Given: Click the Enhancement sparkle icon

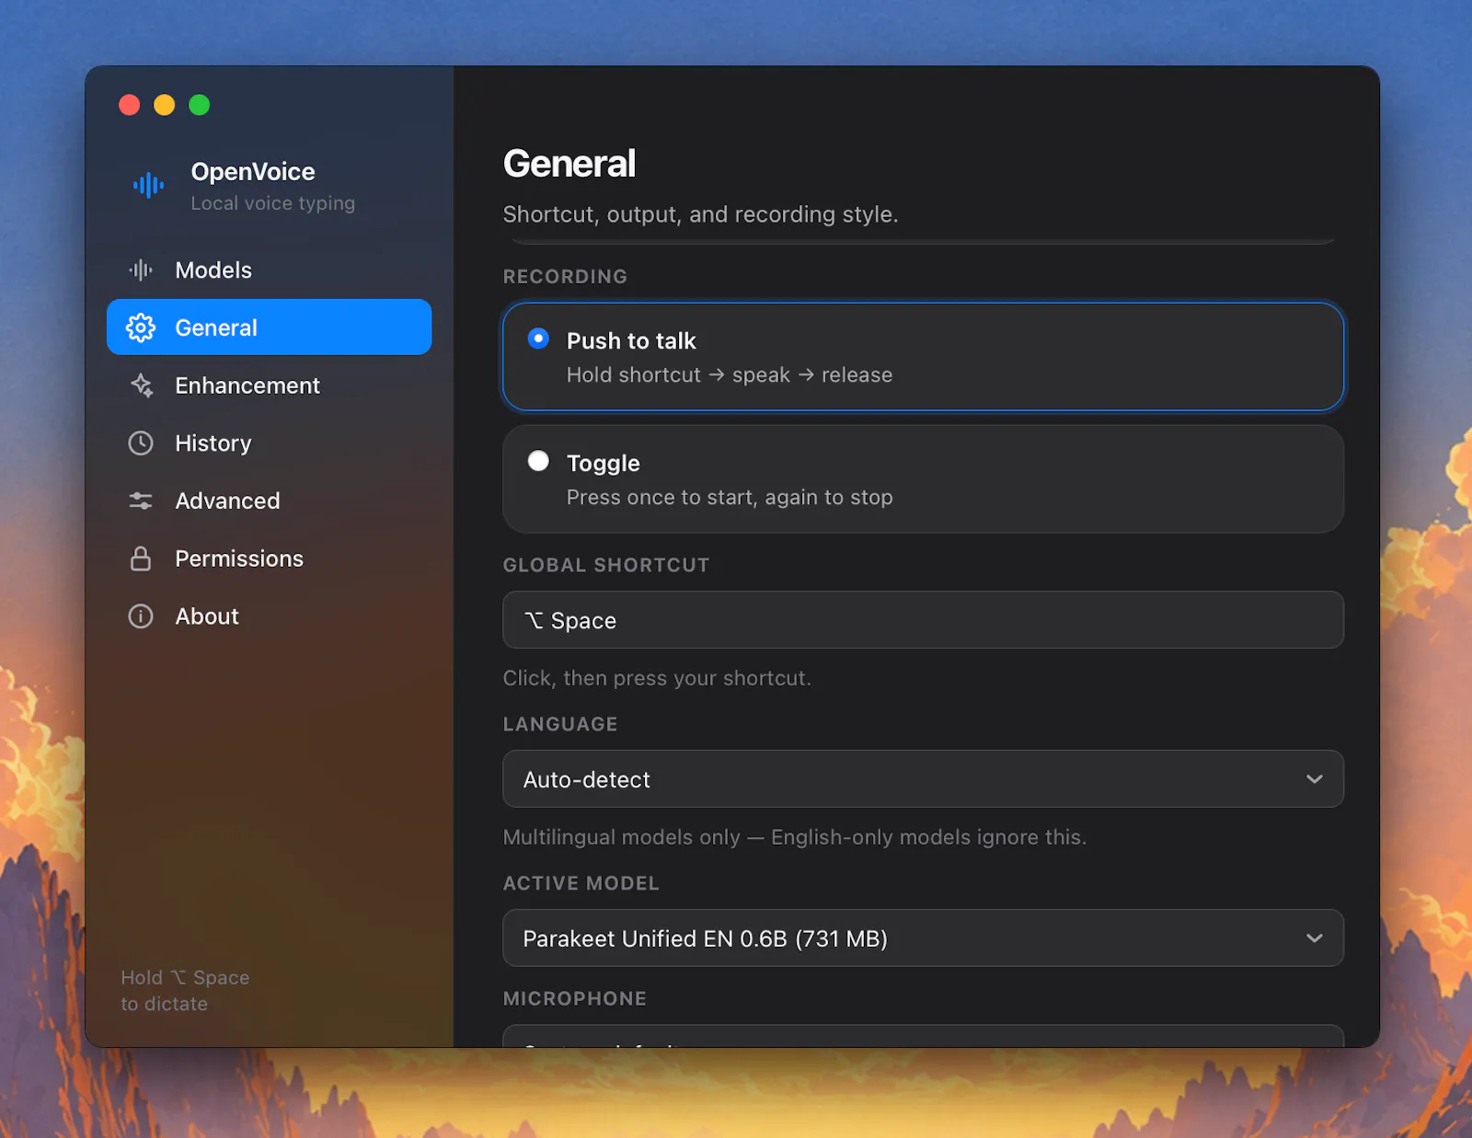Looking at the screenshot, I should pos(141,385).
